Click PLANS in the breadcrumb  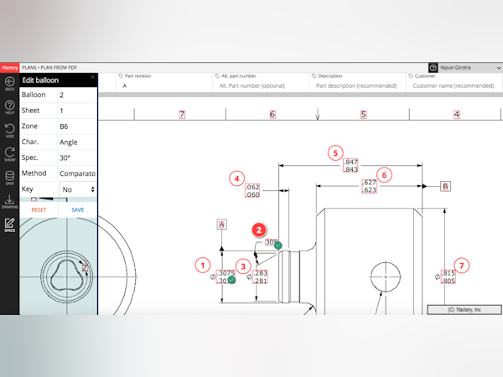pos(29,68)
